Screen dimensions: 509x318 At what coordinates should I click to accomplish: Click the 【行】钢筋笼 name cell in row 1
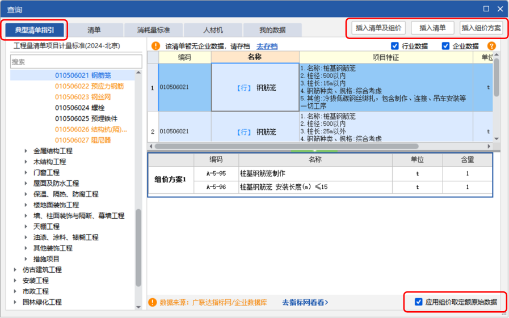point(255,87)
